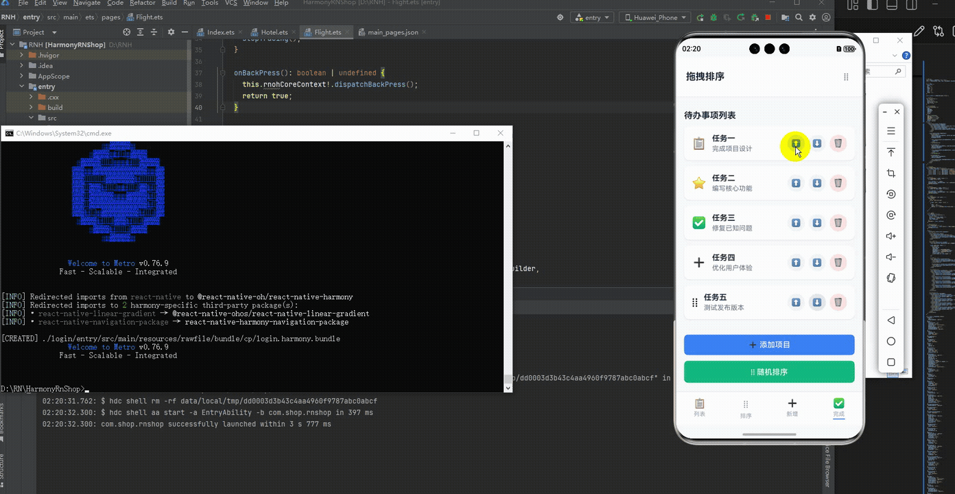Move 任务五 down with its arrow button

pos(817,303)
